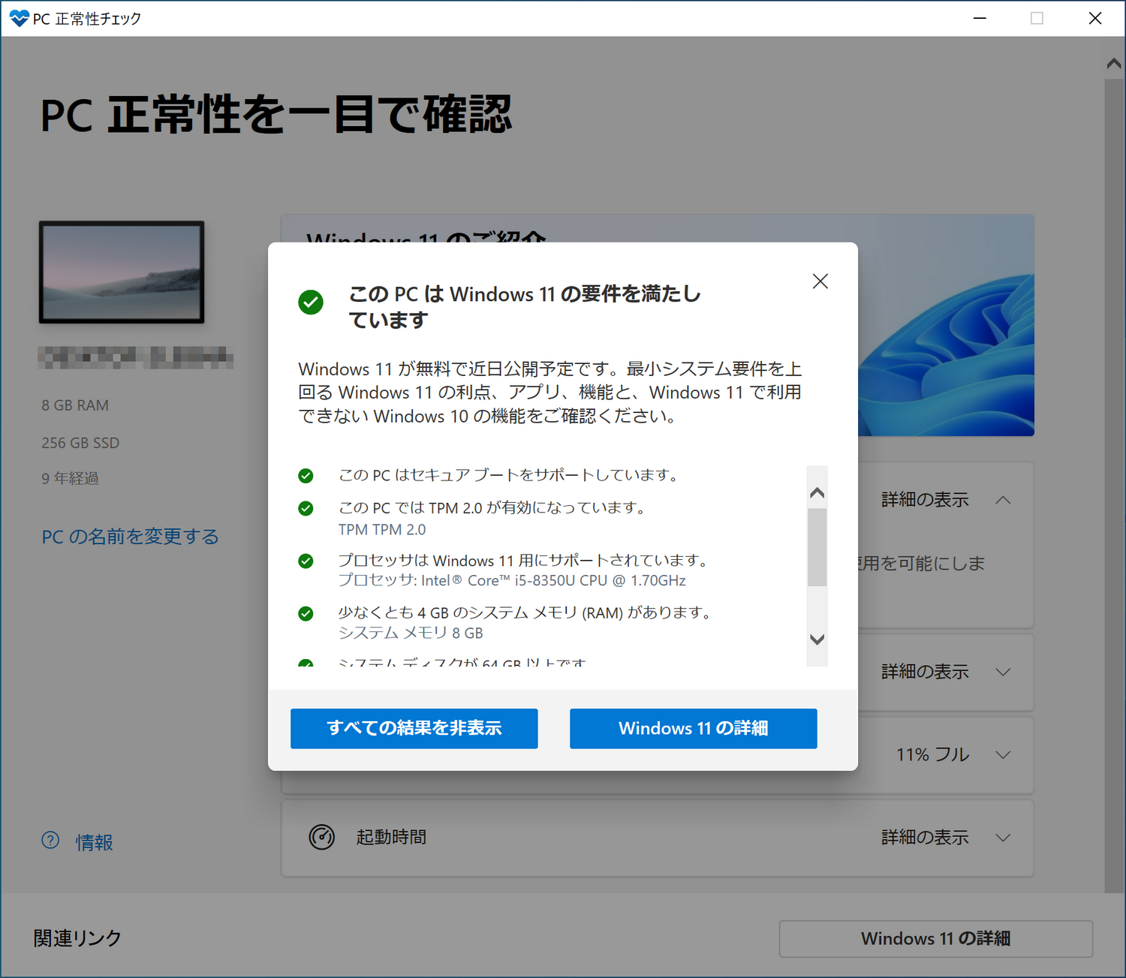Click Windows 11 の詳細 at bottom right
This screenshot has width=1126, height=978.
point(935,938)
